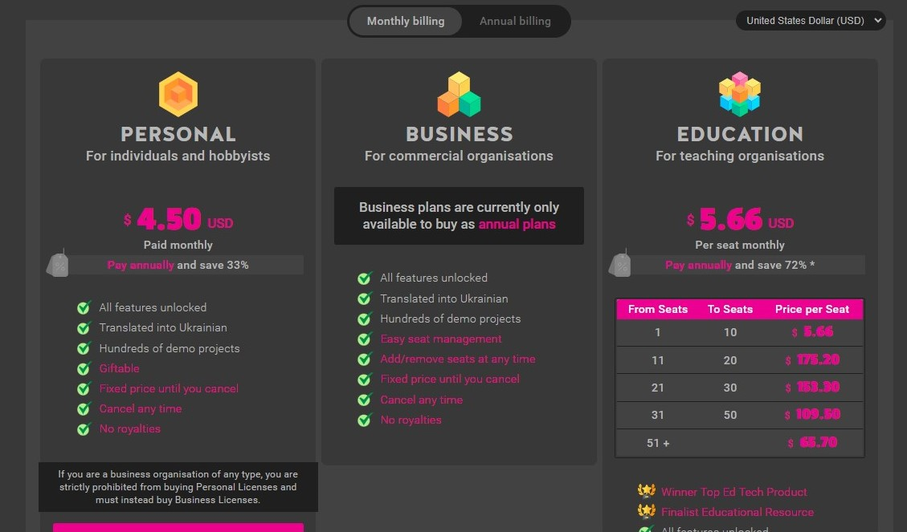Click green checkmark next to Giftable
907x532 pixels.
[x=84, y=368]
